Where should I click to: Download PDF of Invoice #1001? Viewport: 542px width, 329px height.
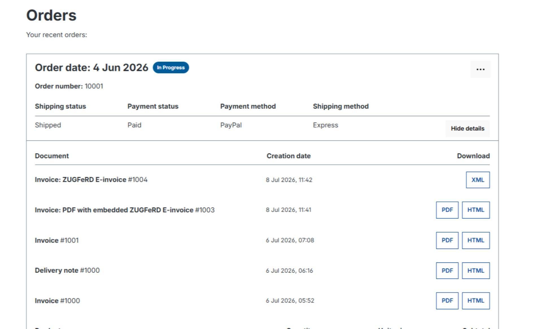447,240
